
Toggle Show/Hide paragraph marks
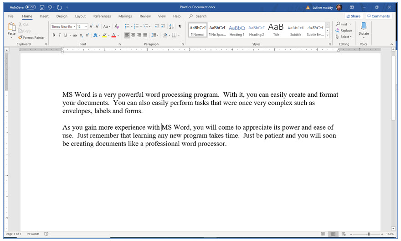(180, 26)
